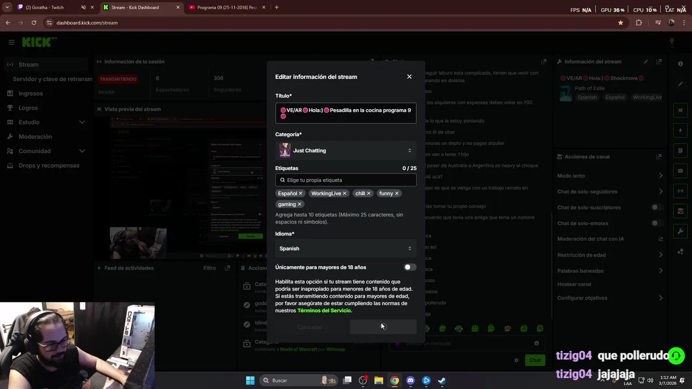Image resolution: width=692 pixels, height=389 pixels.
Task: Open the Spanish language dropdown
Action: 346,249
